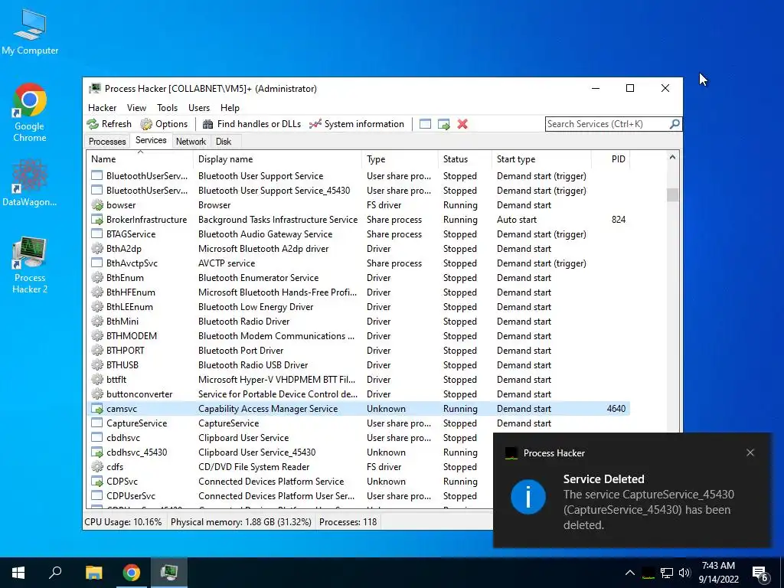784x588 pixels.
Task: Click the cbdhsvc_45430 service icon
Action: click(x=97, y=452)
